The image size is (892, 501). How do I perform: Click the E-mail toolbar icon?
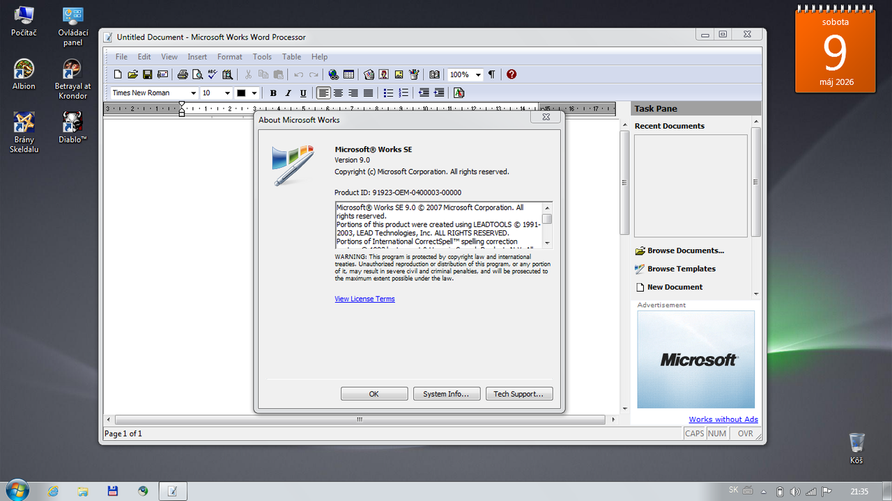tap(162, 74)
